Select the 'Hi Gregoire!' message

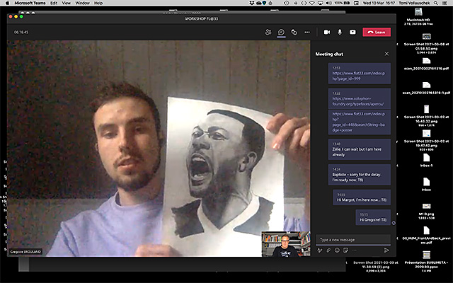coord(373,217)
